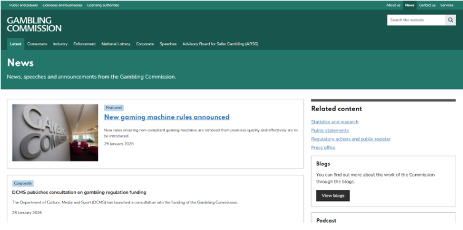The image size is (463, 230).
Task: Open Press office link
Action: [x=323, y=147]
